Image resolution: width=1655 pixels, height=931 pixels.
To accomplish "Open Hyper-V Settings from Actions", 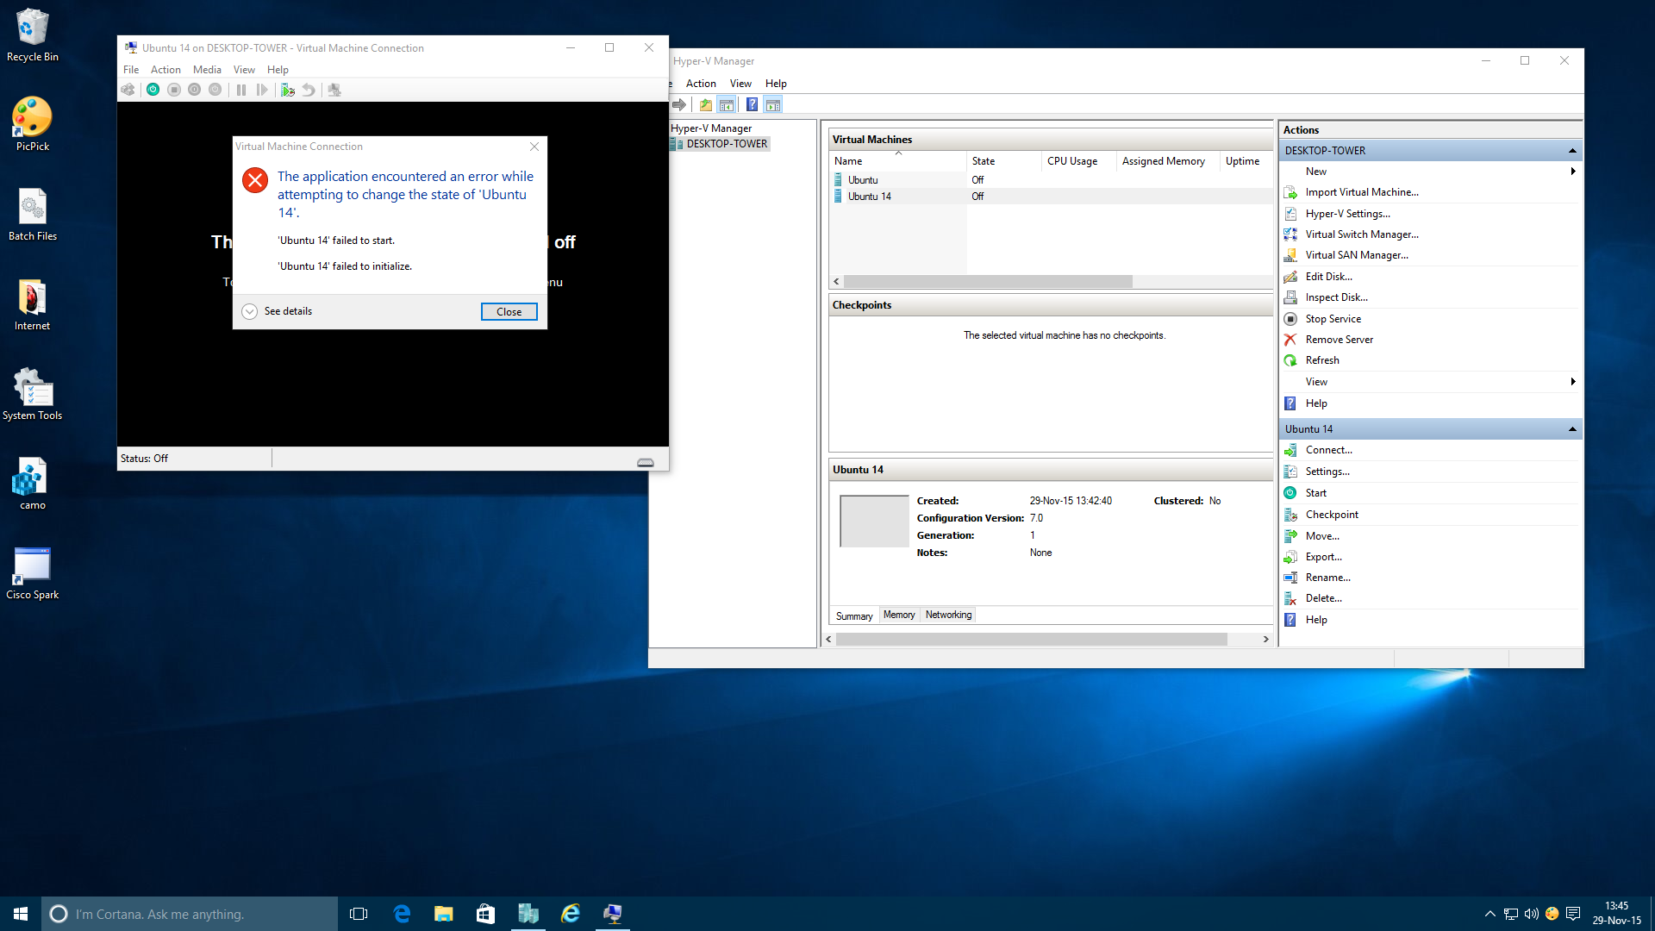I will click(x=1347, y=214).
